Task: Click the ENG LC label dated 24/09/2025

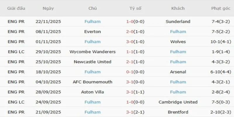Action: (16, 102)
